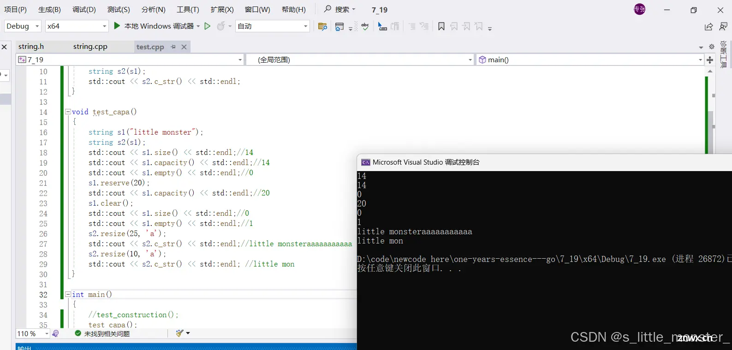Screen dimensions: 732x350
Task: Open the main() member dropdown
Action: pos(589,59)
